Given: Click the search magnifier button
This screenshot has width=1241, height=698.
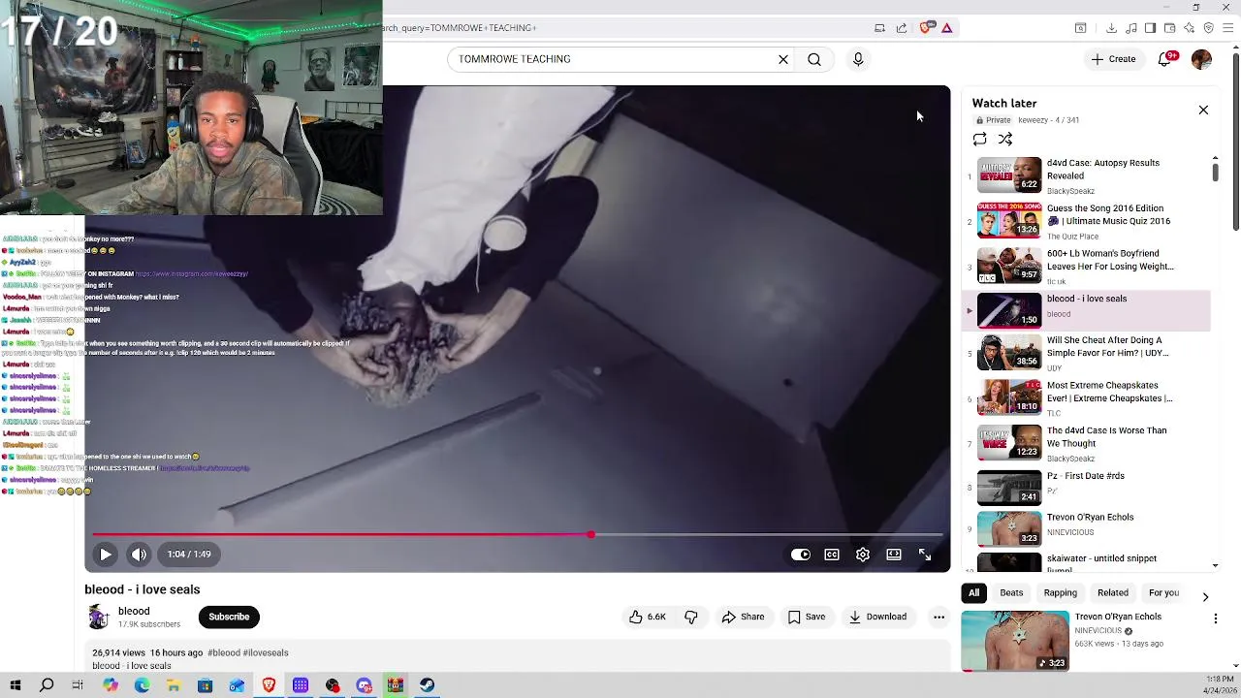Looking at the screenshot, I should [814, 59].
